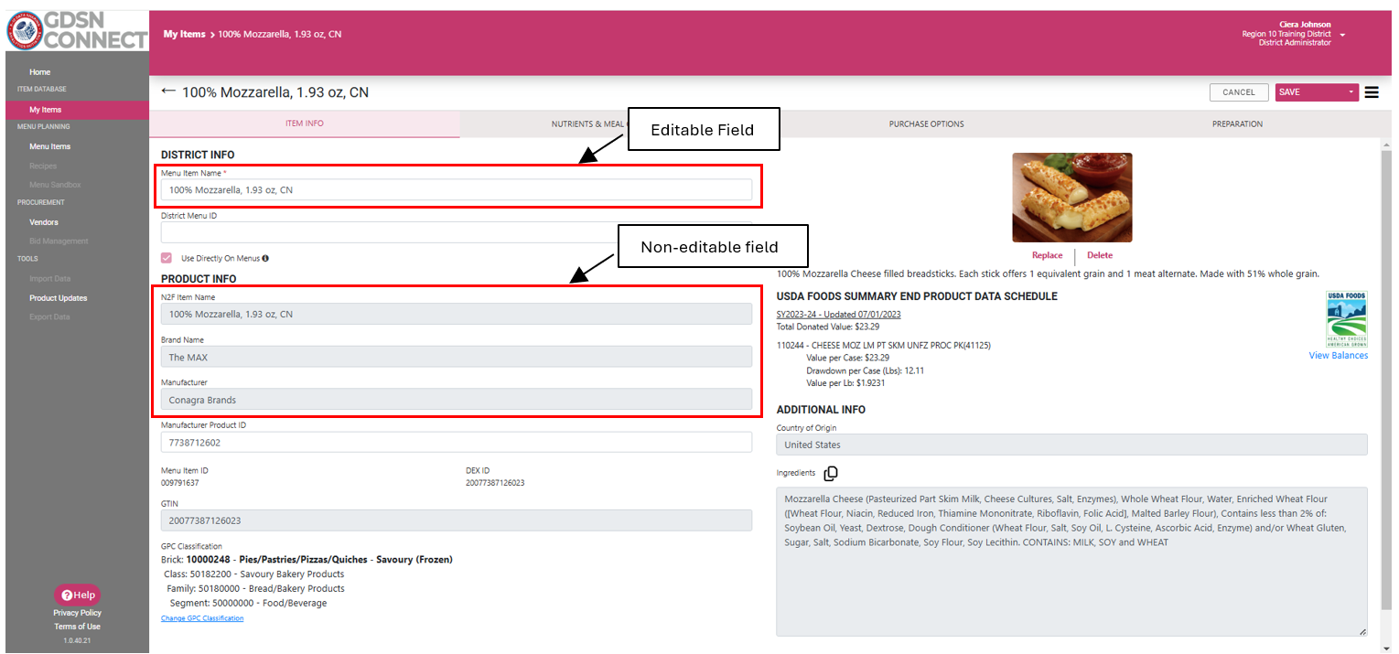Click Delete under the product image

(1099, 255)
